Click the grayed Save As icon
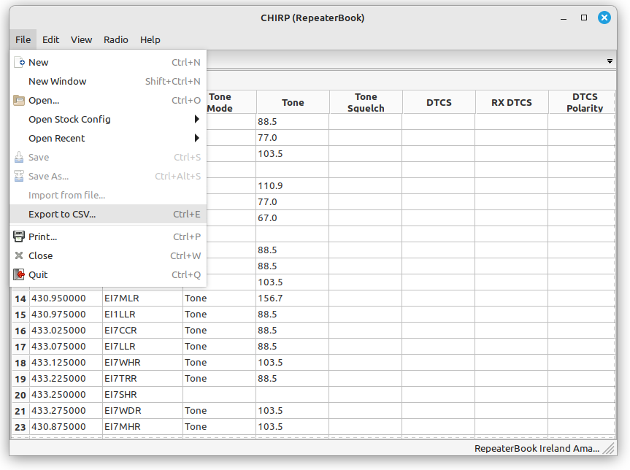The height and width of the screenshot is (470, 630). tap(19, 176)
